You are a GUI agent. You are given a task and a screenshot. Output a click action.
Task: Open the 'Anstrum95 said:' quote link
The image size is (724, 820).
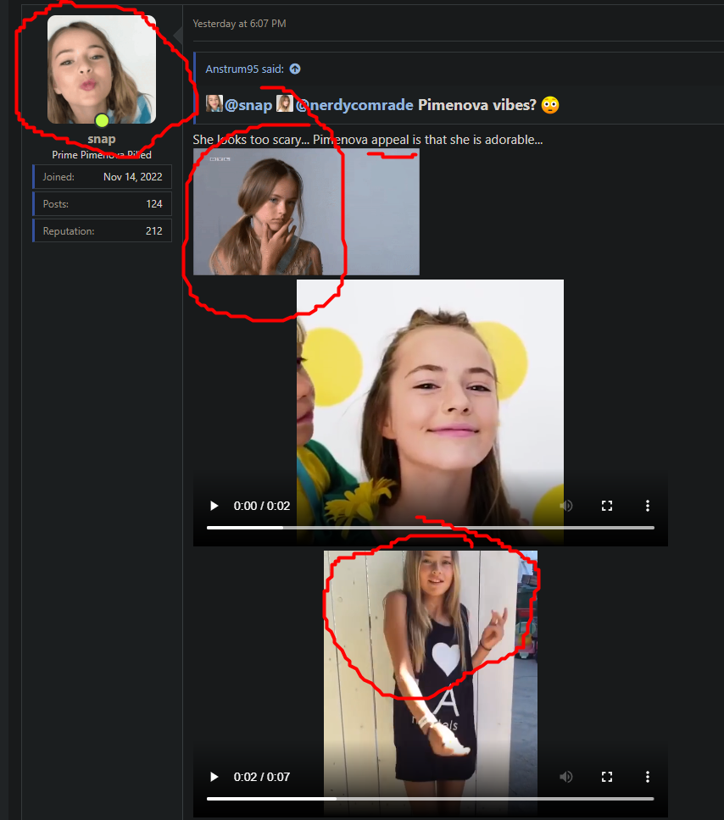244,69
